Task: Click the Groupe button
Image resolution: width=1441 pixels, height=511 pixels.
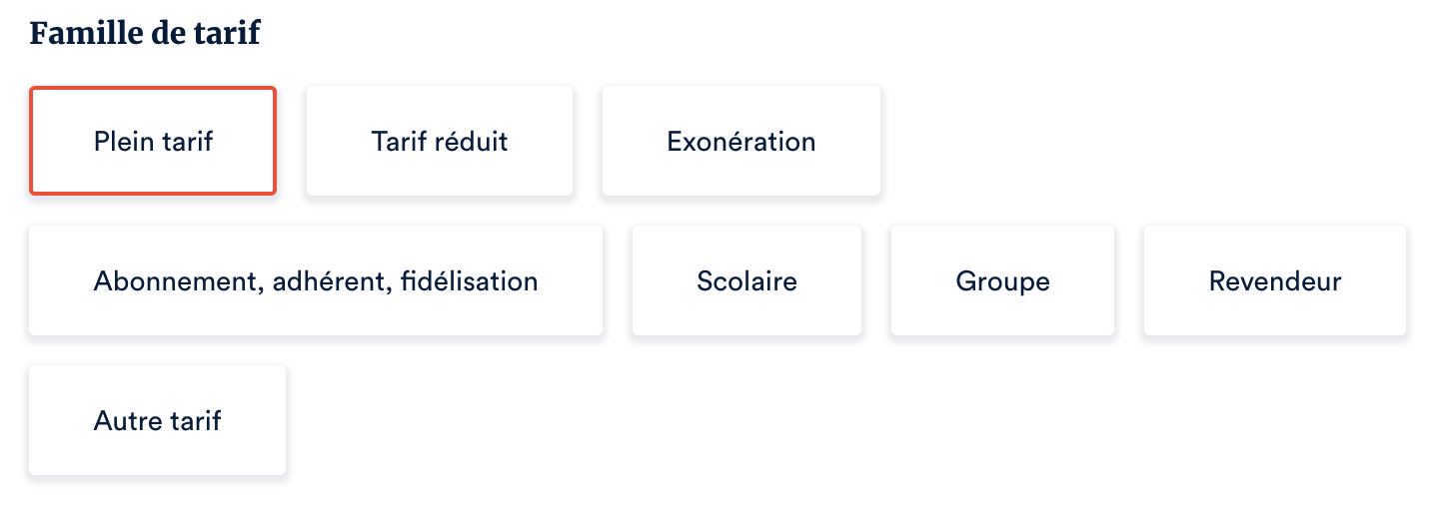Action: click(x=1002, y=280)
